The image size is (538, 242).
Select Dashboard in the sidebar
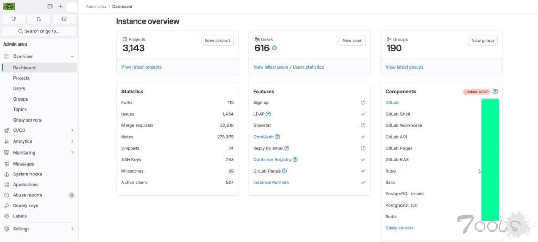coord(39,68)
